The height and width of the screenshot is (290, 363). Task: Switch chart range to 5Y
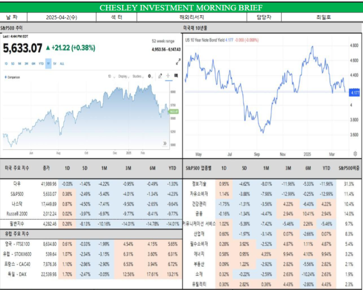[x=55, y=63]
